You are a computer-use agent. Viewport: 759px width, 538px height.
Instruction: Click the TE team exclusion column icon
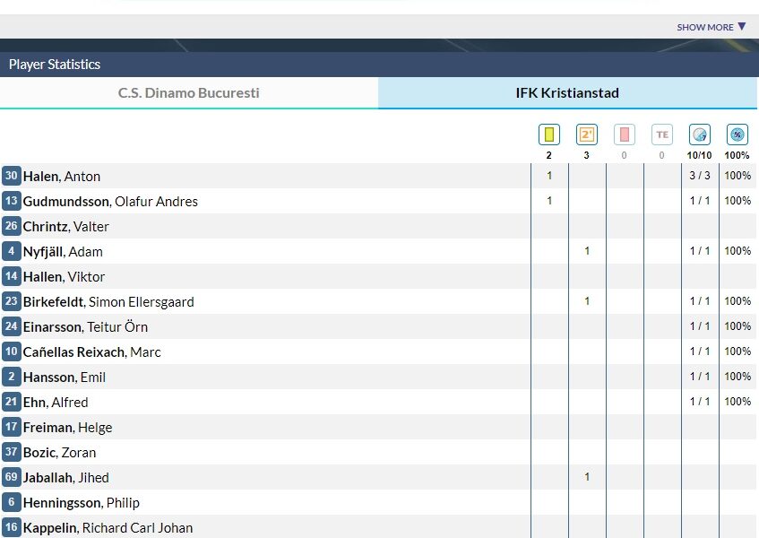click(662, 134)
